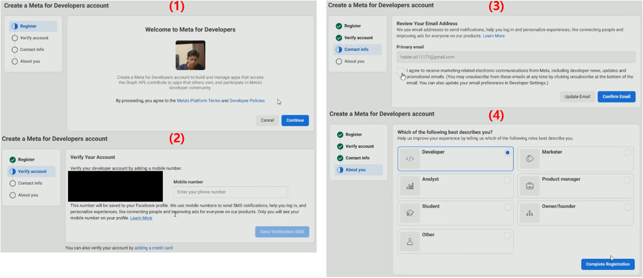Click Send Verification SMS button
Image resolution: width=643 pixels, height=278 pixels.
click(282, 232)
